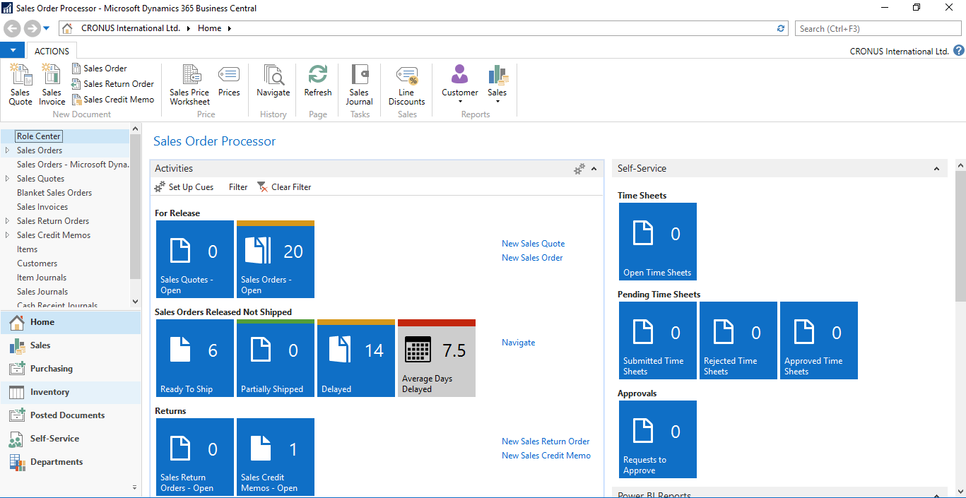This screenshot has height=498, width=966.
Task: Switch to Inventory navigation section
Action: coord(70,392)
